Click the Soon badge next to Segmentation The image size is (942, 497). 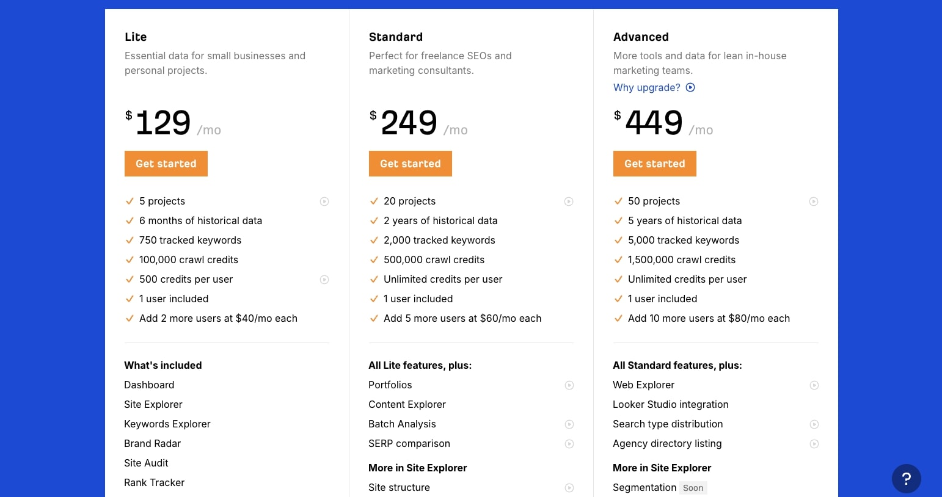click(x=693, y=488)
